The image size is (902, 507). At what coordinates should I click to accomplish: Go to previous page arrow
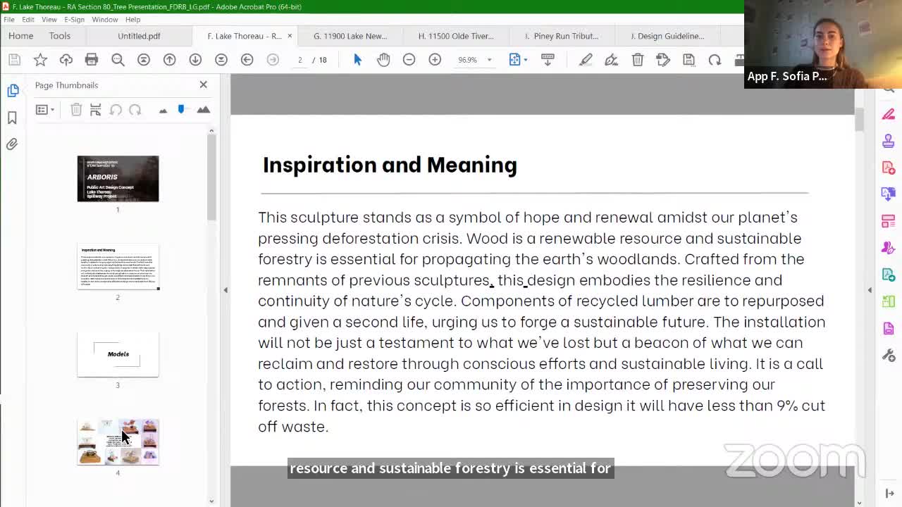170,60
